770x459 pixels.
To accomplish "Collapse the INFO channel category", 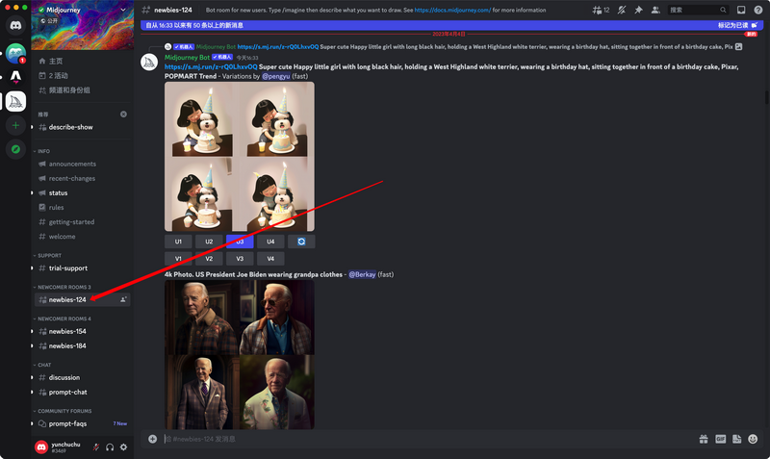I will point(43,151).
